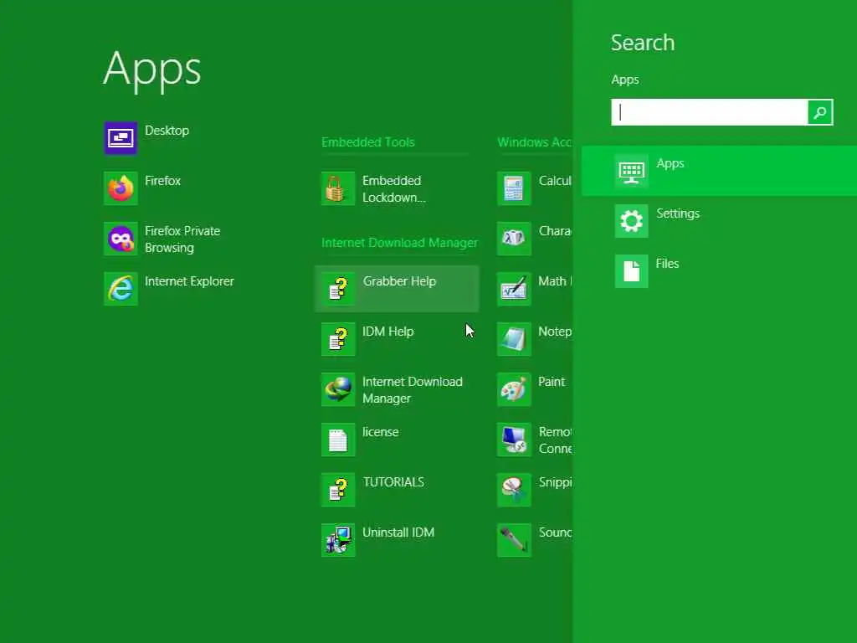
Task: Open the TUTORIALS help icon
Action: (338, 490)
